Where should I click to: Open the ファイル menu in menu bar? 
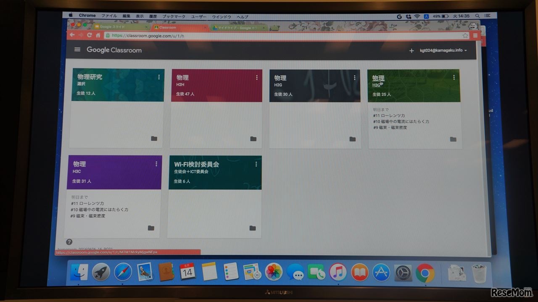[x=109, y=16]
